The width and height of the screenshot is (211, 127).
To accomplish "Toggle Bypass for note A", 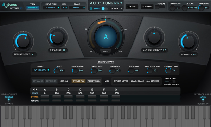I will 45,96.
